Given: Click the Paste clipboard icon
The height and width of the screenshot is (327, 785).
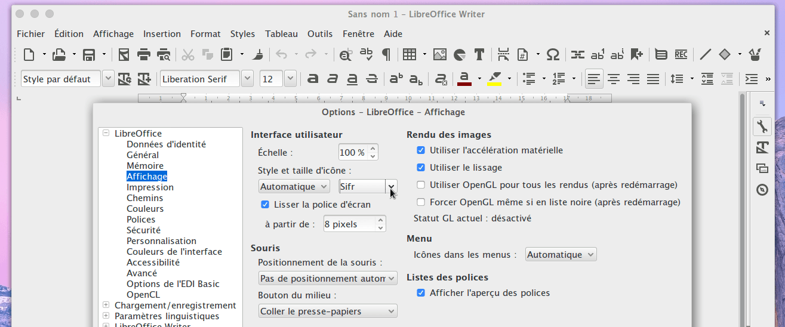Looking at the screenshot, I should [x=227, y=55].
